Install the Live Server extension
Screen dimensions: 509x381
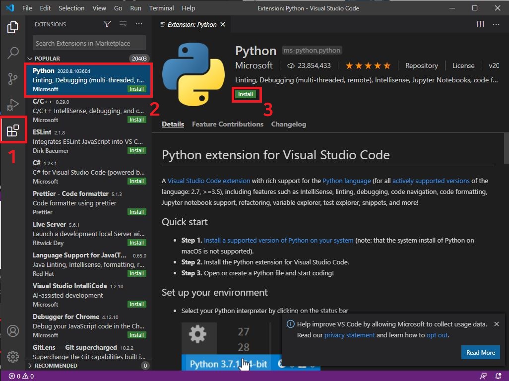click(x=136, y=243)
